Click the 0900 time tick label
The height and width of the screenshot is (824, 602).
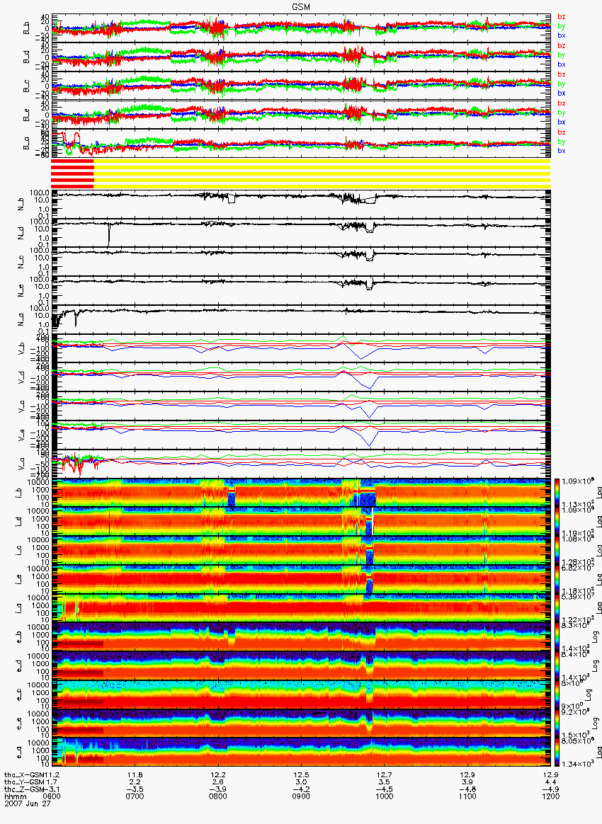coord(301,796)
